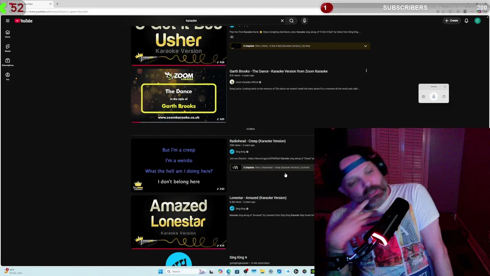
Task: Open the Sing King channel result name
Action: click(237, 258)
